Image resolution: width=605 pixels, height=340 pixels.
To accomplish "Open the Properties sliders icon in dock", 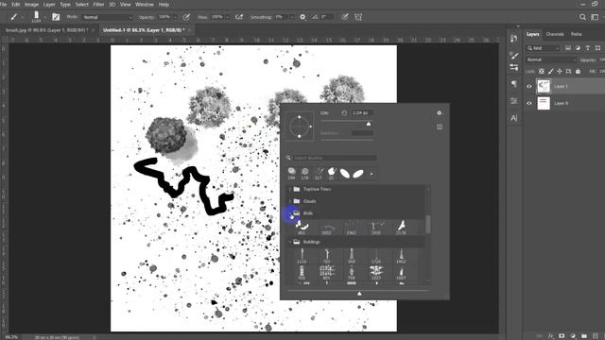I will pyautogui.click(x=513, y=101).
